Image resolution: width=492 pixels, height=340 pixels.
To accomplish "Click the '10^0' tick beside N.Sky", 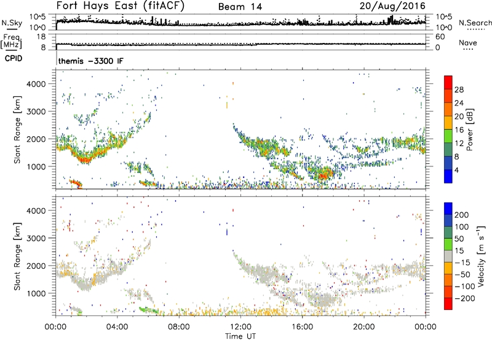I will [38, 28].
